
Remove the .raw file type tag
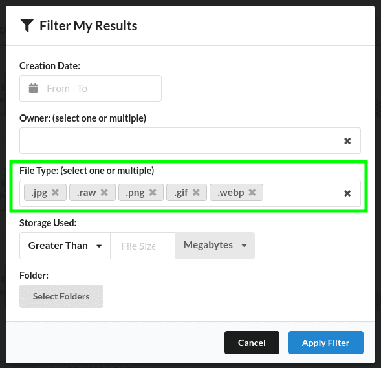point(104,193)
